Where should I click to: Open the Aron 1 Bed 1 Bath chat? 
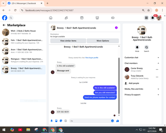pos(23,51)
